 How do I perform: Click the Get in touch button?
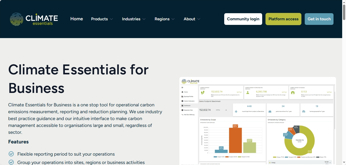click(x=319, y=19)
